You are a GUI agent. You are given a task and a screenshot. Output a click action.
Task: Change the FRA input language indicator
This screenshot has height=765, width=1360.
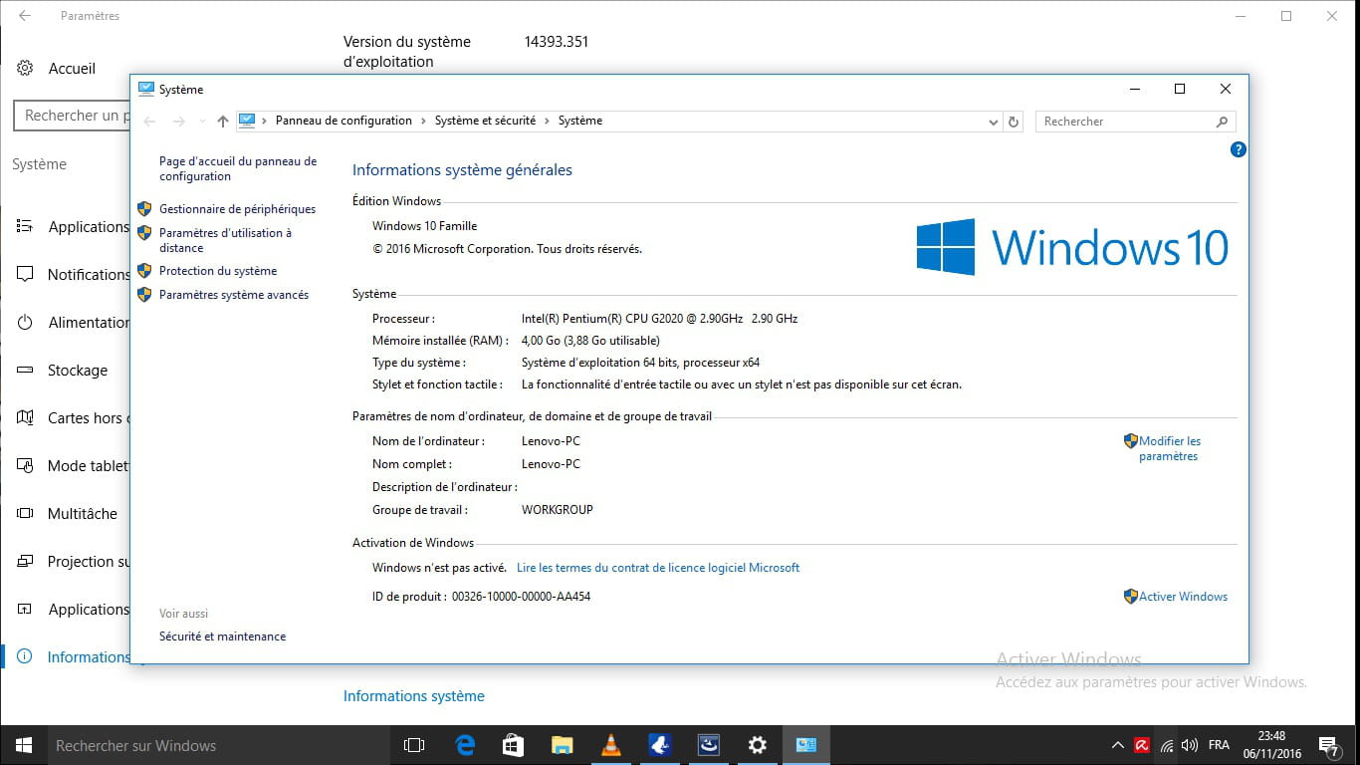point(1219,745)
